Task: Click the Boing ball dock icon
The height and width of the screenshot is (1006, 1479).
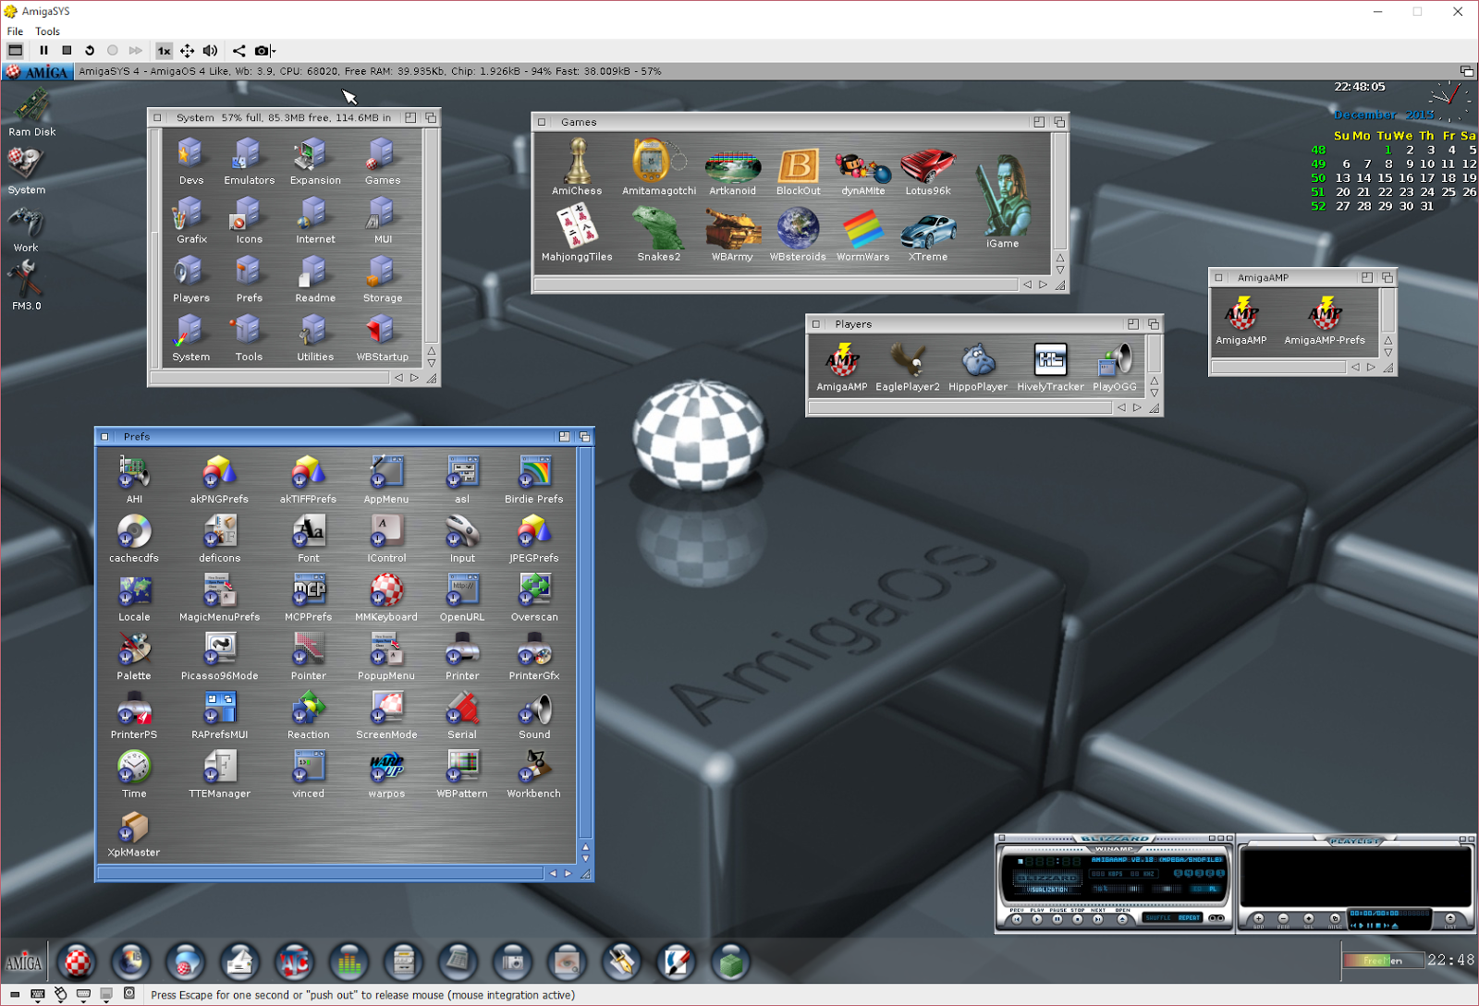Action: pos(79,963)
